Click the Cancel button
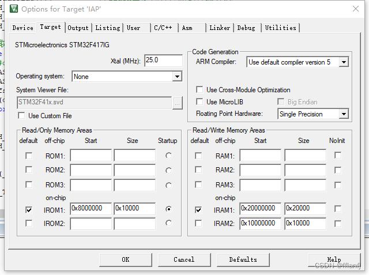Viewport: 369px width, 275px height. [184, 259]
